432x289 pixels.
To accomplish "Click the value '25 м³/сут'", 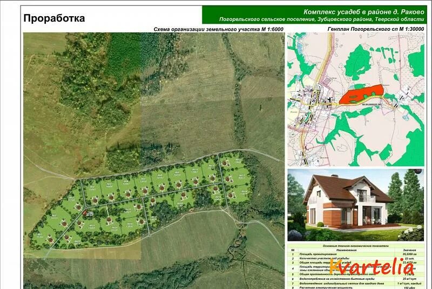I will (409, 279).
